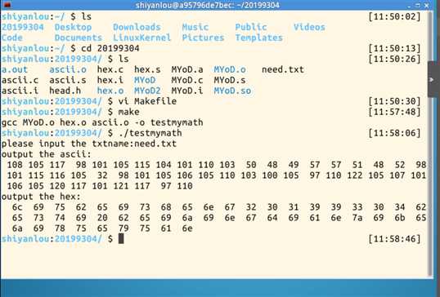440x297 pixels.
Task: Click the [11:57:48] timestamp
Action: pos(394,112)
